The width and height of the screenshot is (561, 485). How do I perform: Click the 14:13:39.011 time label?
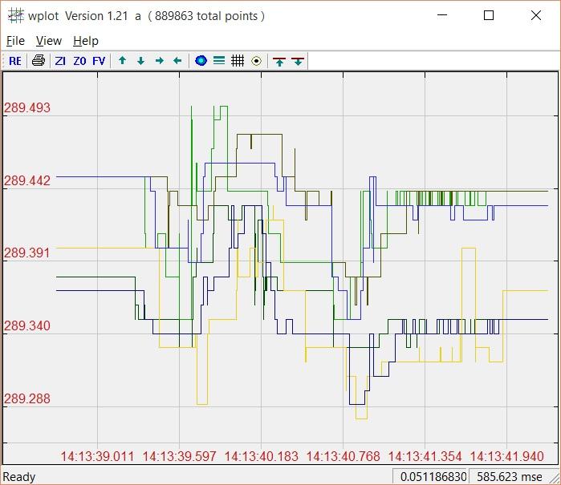[x=97, y=456]
